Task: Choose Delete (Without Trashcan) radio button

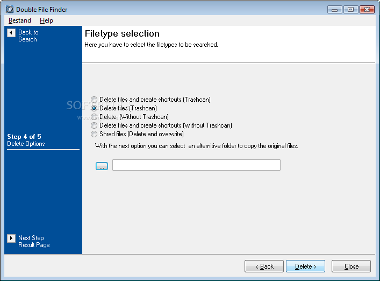Action: (95, 117)
